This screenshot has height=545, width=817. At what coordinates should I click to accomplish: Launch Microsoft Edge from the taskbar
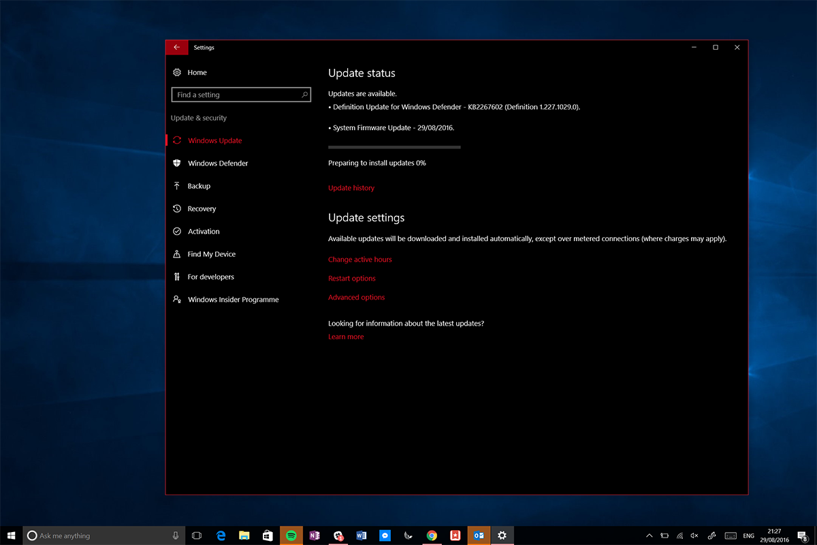(221, 535)
